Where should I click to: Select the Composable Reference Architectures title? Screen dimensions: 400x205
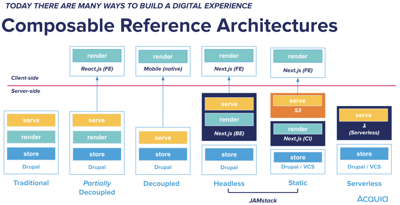[x=170, y=25]
